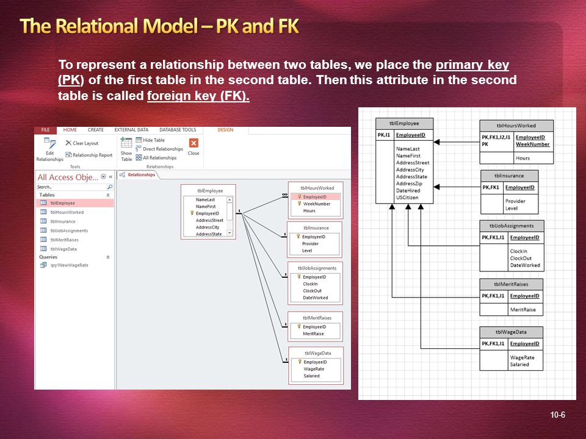
Task: Select highlighted EmployeeID in tblHoursWorked list
Action: coord(316,197)
